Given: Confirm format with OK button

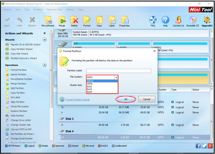Looking at the screenshot, I should coord(126,99).
